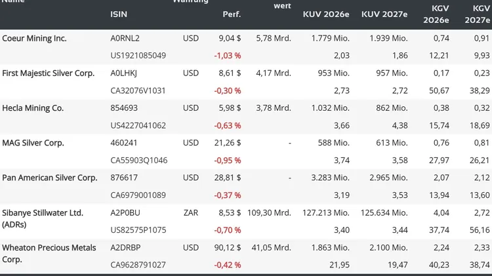Screen dimensions: 492x276
Task: Select WKN A2DRBP for Wheaton
Action: (x=125, y=247)
